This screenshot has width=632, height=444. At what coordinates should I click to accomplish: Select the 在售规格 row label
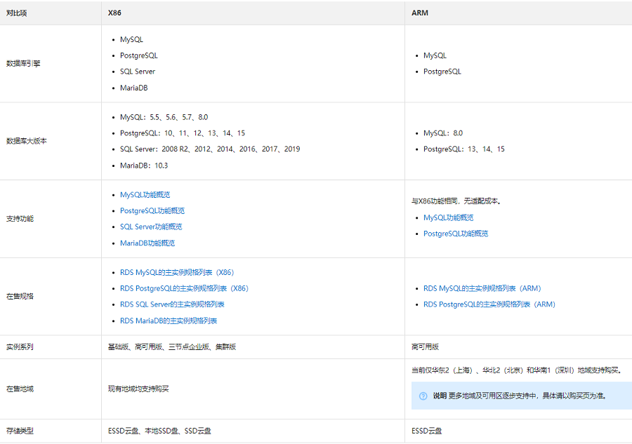[20, 297]
